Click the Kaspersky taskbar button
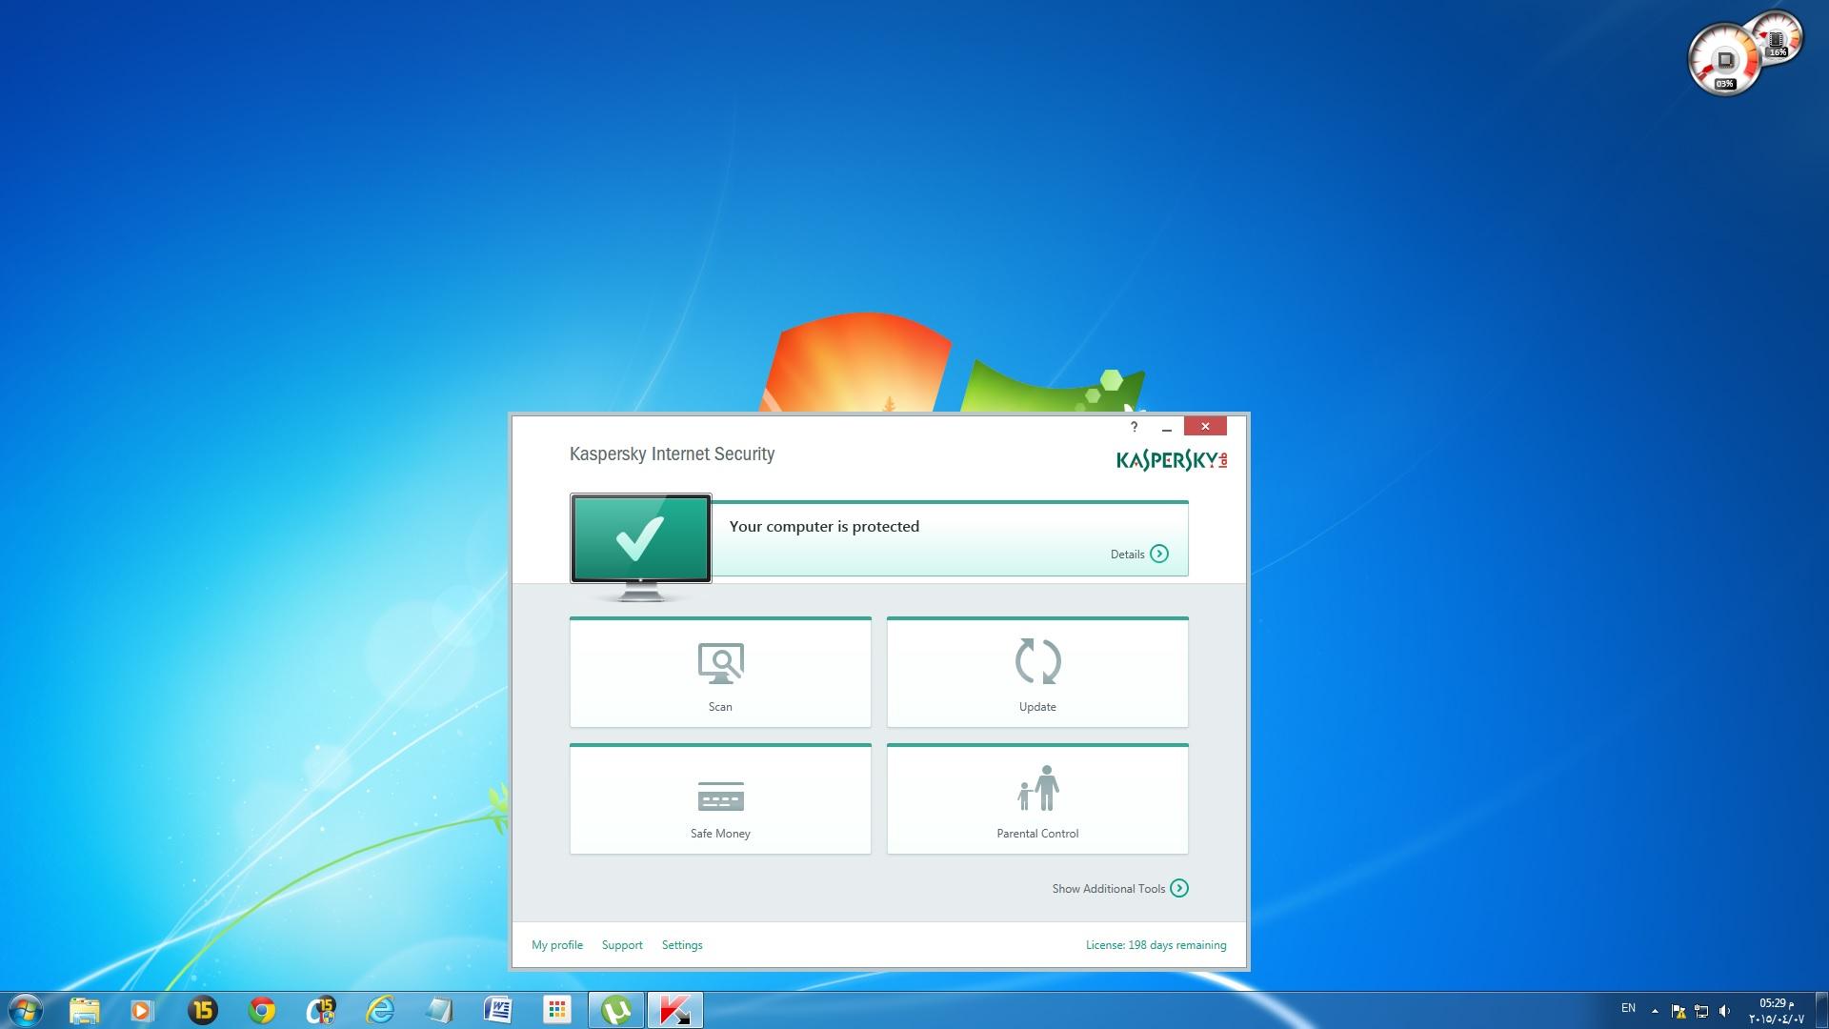This screenshot has width=1829, height=1029. click(675, 1010)
